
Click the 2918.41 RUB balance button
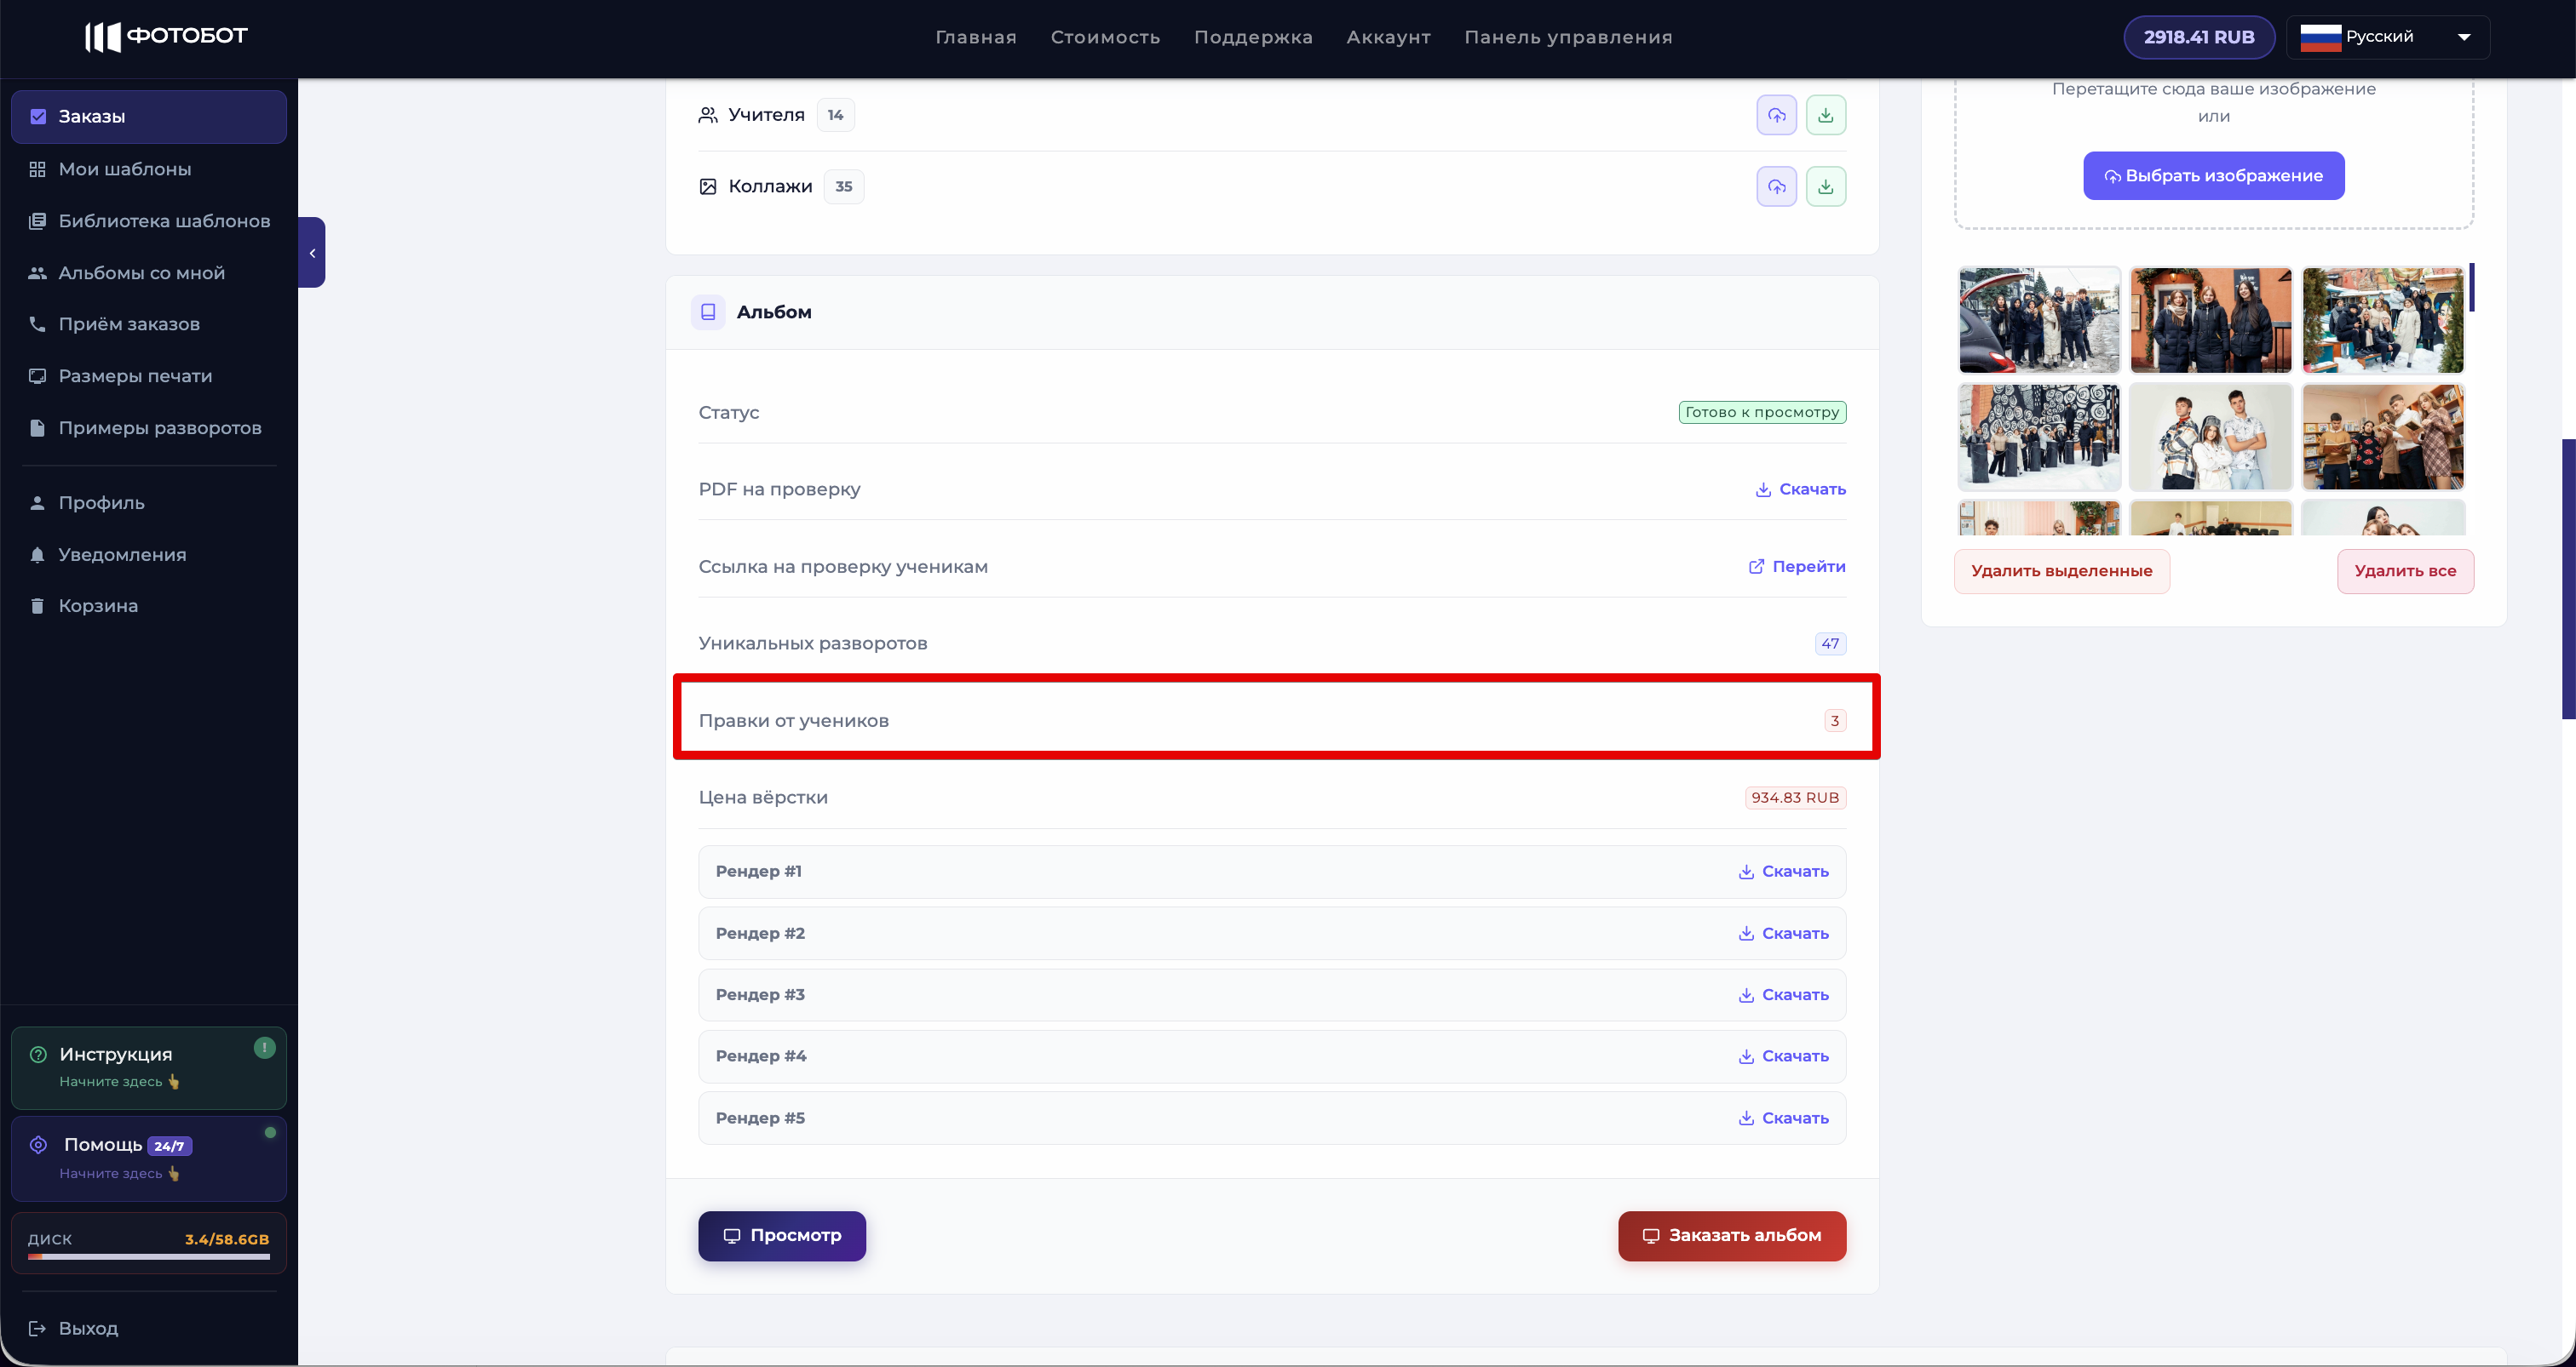(x=2199, y=37)
